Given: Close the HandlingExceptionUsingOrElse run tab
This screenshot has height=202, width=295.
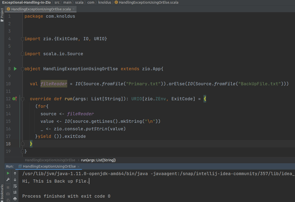Looking at the screenshot, I should (x=78, y=167).
